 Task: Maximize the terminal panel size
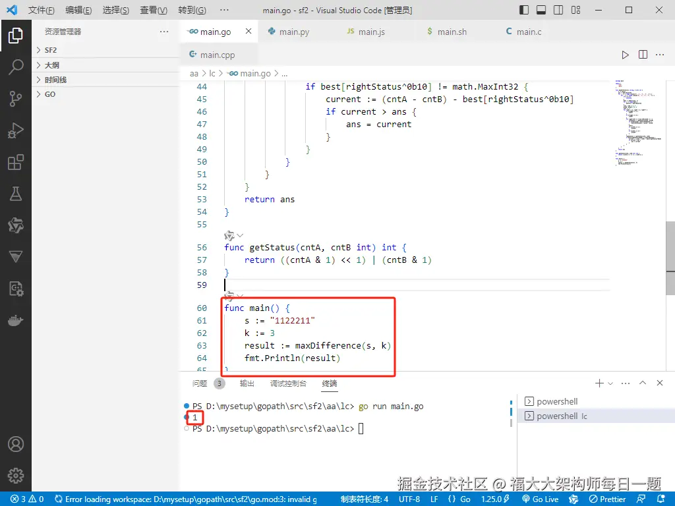click(643, 383)
